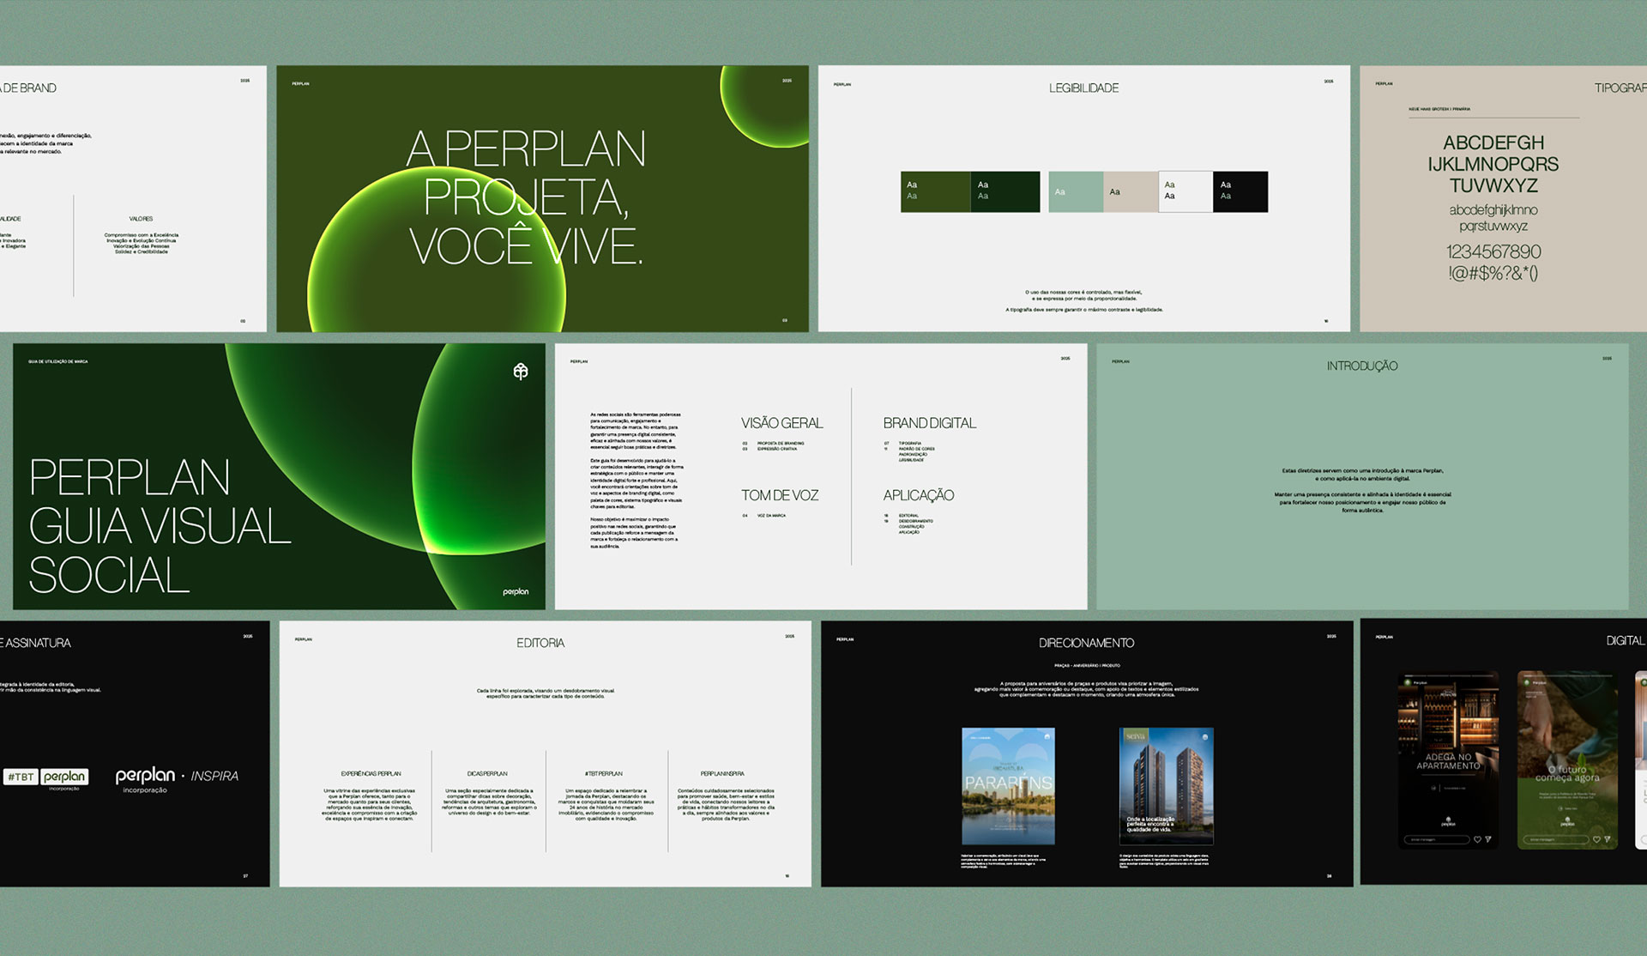Click the enviar mensagem input field
The image size is (1647, 956).
(1436, 839)
